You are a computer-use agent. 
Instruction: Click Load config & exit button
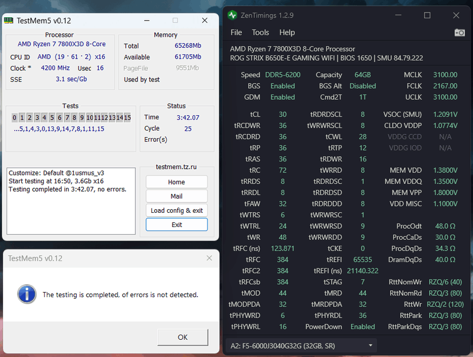pos(176,210)
